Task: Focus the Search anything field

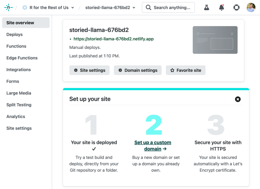Action: [168, 7]
